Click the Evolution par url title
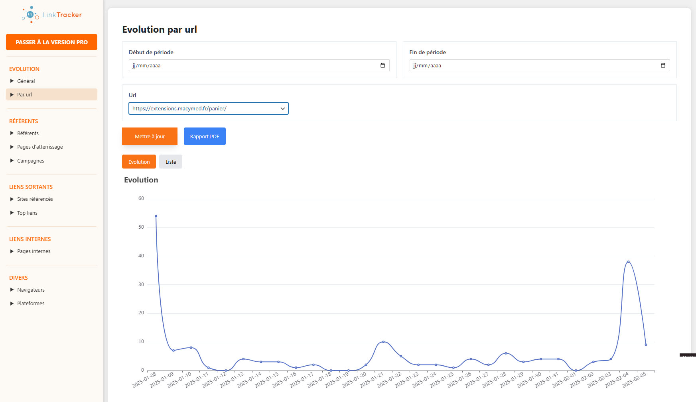This screenshot has width=696, height=402. pyautogui.click(x=160, y=29)
